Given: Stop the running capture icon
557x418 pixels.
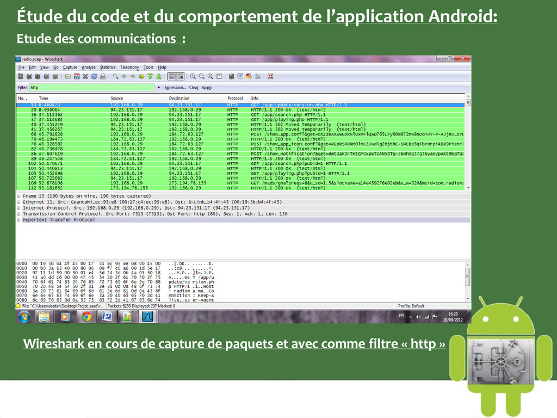Looking at the screenshot, I should (46, 76).
